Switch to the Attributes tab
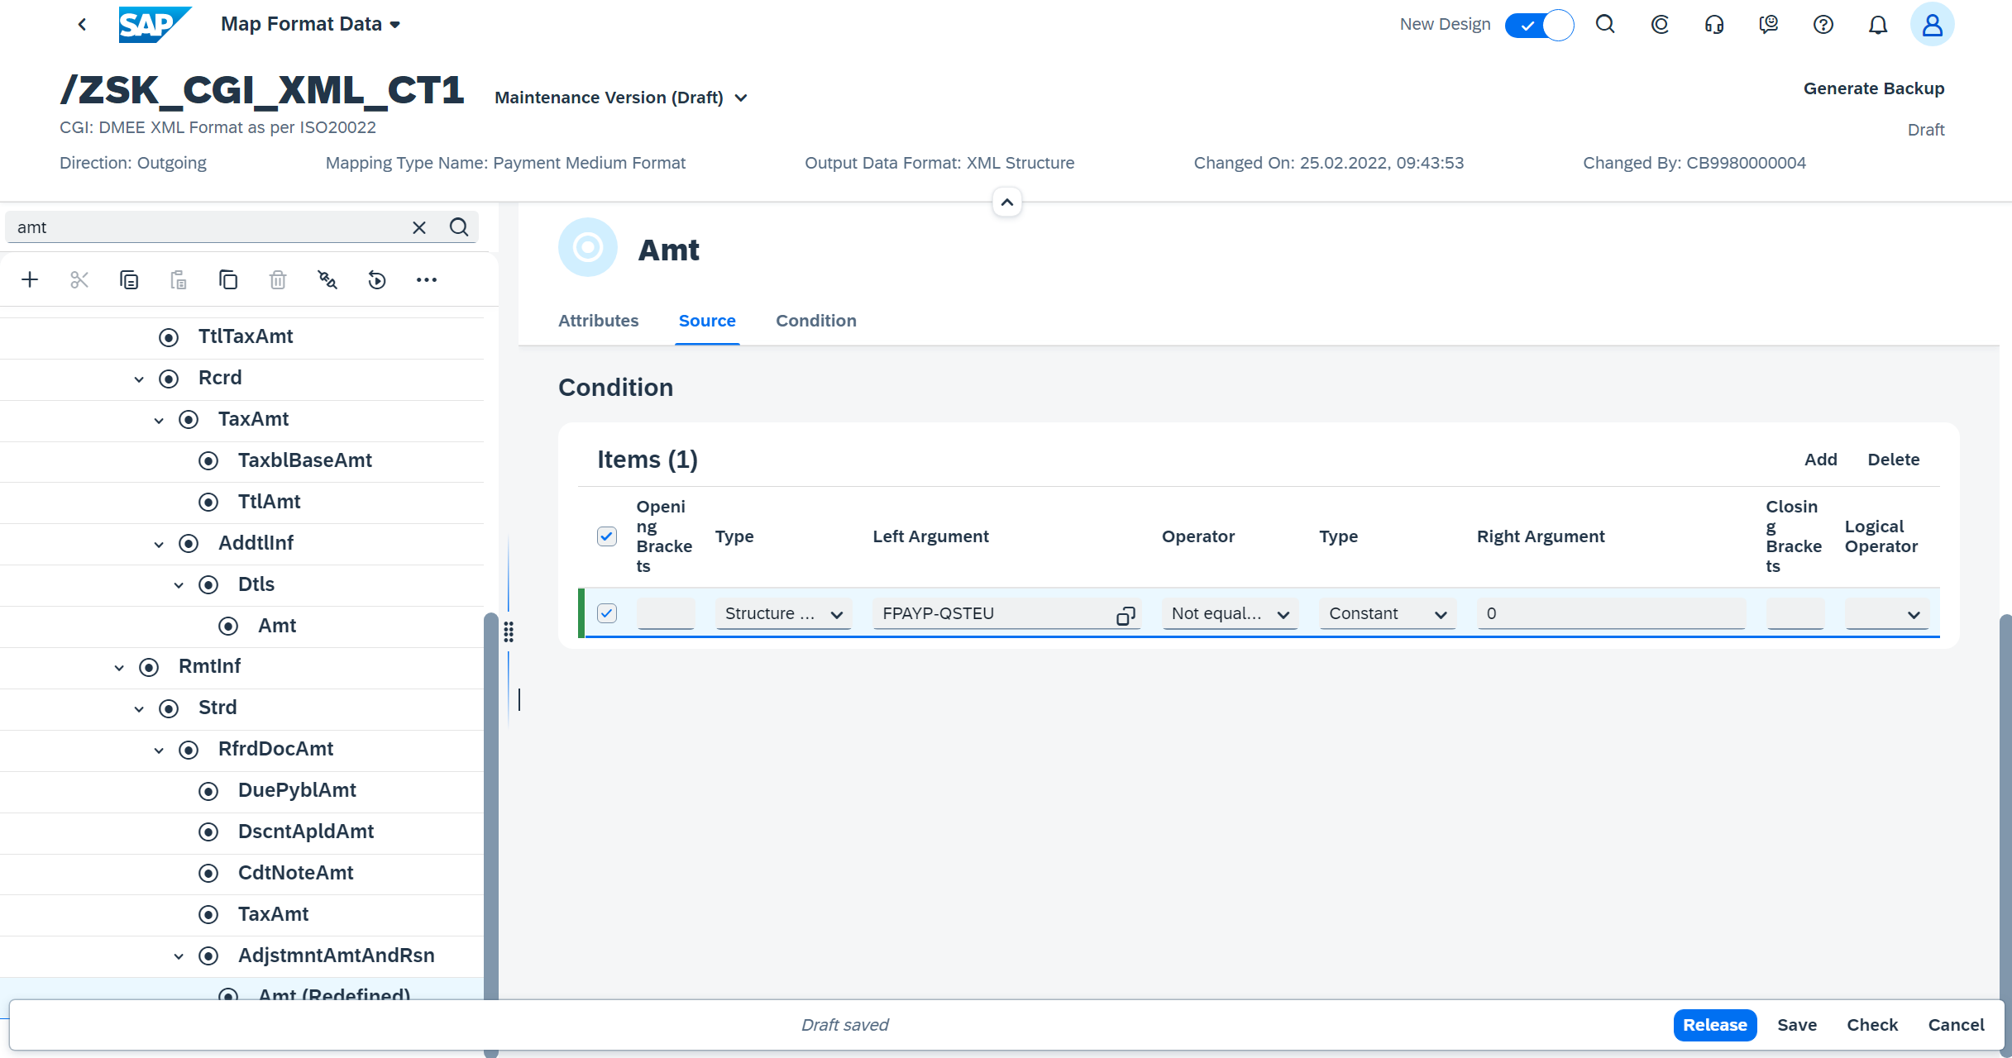The width and height of the screenshot is (2012, 1058). click(x=598, y=321)
